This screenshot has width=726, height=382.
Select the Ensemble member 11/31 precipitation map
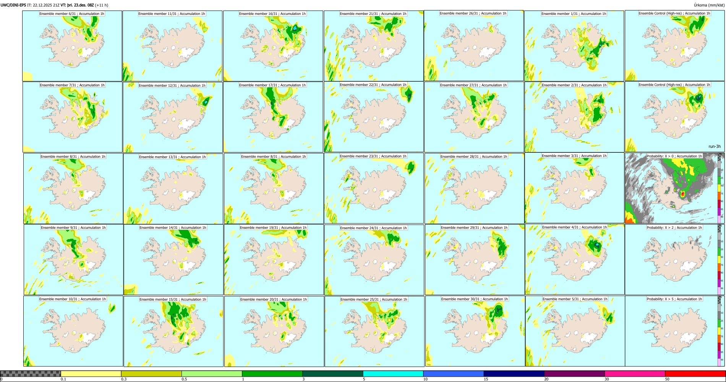(172, 46)
